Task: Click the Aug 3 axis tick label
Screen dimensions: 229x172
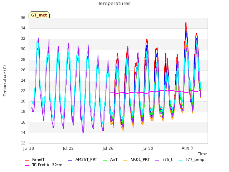Action: [x=187, y=148]
